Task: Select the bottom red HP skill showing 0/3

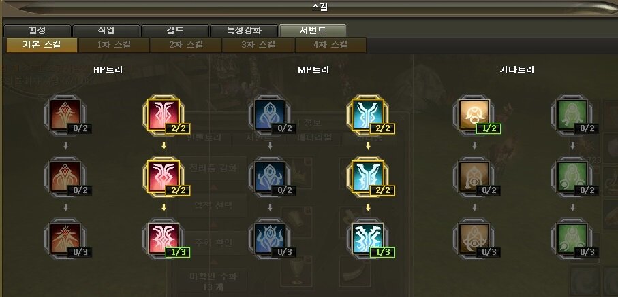Action: 66,239
